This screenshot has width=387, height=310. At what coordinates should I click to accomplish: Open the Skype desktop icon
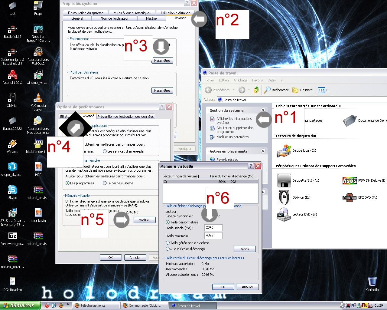pyautogui.click(x=12, y=190)
